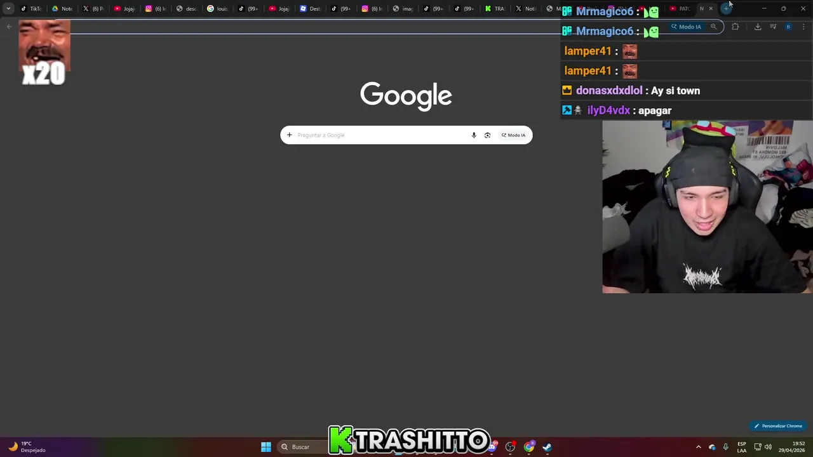This screenshot has width=813, height=457.
Task: Switch to the Google Drive Notes tab
Action: (62, 9)
